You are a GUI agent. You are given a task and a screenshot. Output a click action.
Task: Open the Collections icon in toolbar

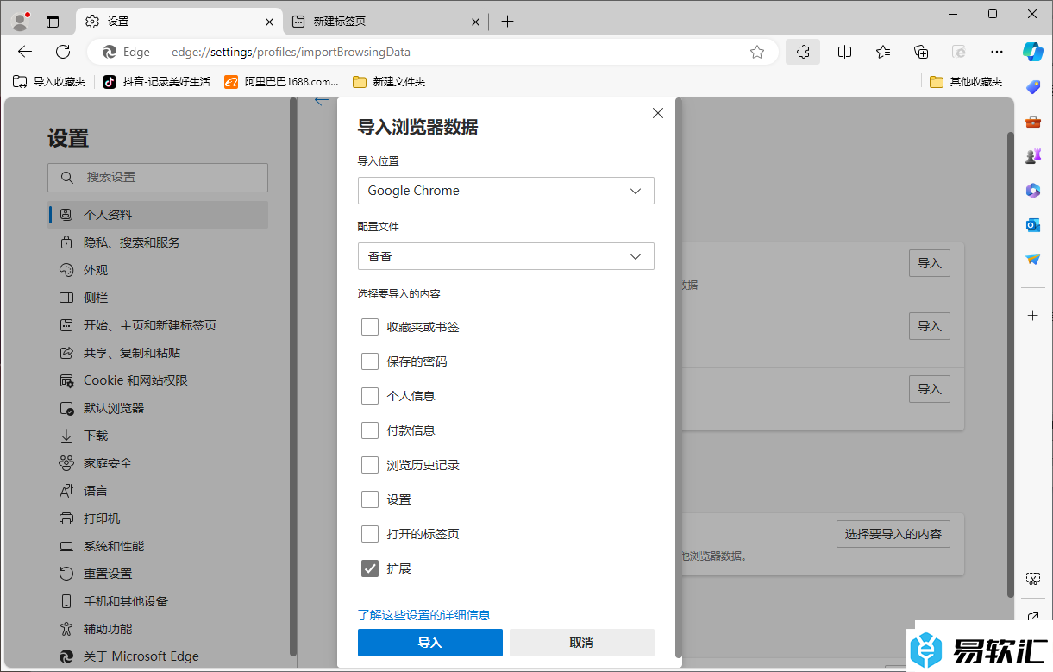[x=921, y=52]
